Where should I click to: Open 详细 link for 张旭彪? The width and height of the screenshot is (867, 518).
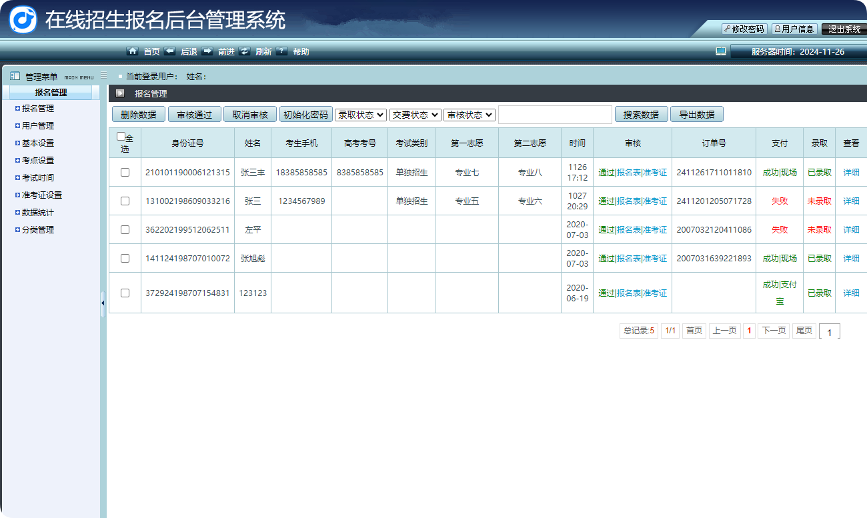tap(851, 258)
